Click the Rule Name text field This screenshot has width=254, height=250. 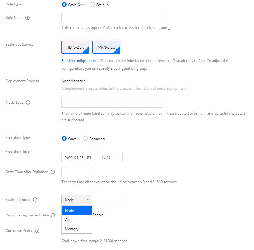coord(112,18)
